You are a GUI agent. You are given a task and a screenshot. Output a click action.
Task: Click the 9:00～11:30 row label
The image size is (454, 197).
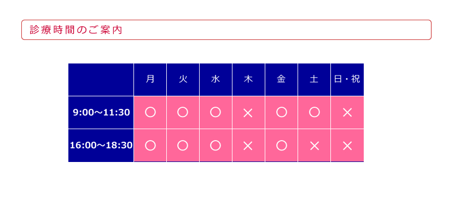(x=101, y=112)
